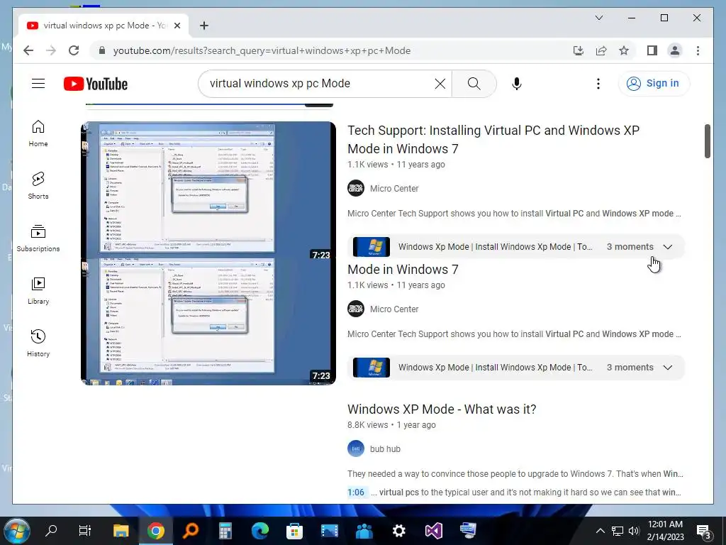Open bub hub channel name
726x545 pixels.
click(x=385, y=449)
